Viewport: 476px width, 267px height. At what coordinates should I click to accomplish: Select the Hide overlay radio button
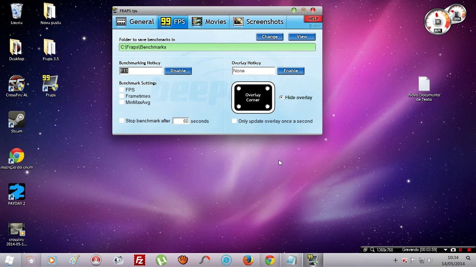pyautogui.click(x=282, y=98)
